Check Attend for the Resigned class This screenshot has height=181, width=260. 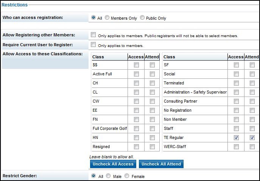click(x=152, y=147)
